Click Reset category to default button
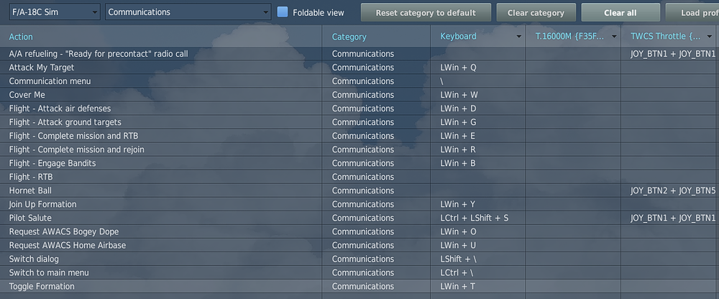The width and height of the screenshot is (719, 299). (425, 13)
